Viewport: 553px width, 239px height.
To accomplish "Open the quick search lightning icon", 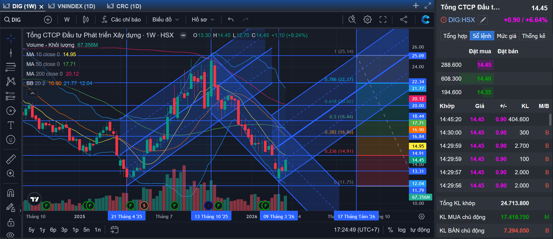I will (x=352, y=20).
